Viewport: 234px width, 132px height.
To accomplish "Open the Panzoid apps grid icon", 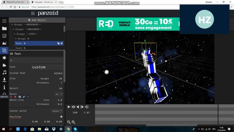I will click(33, 14).
